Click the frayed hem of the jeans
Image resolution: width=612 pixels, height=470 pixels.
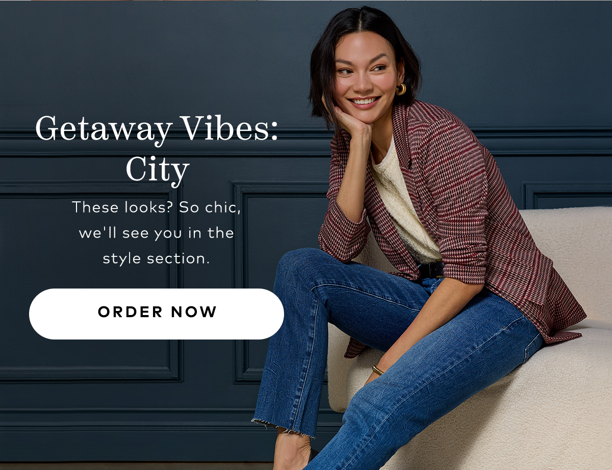[283, 428]
